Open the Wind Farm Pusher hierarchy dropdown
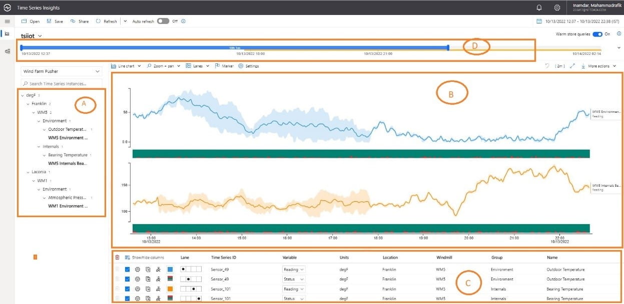 coord(62,71)
